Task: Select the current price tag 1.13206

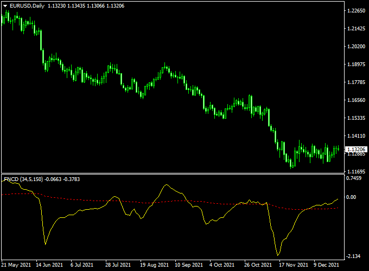Action: click(x=356, y=149)
